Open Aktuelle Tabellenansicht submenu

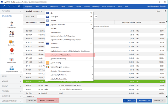click(69, 79)
